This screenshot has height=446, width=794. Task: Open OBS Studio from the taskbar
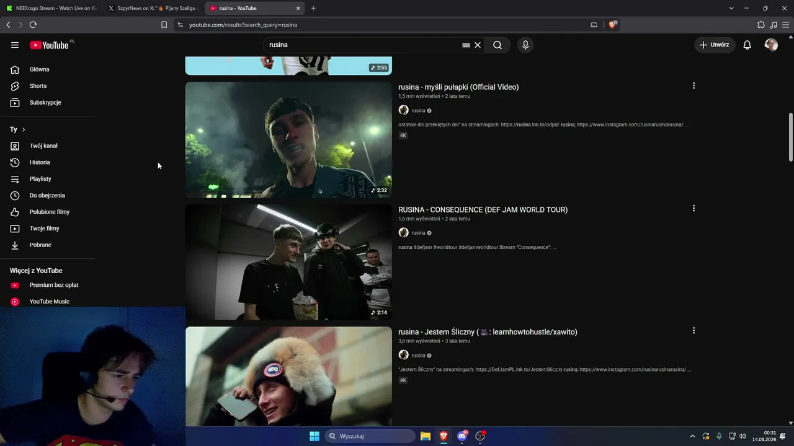[x=480, y=436]
